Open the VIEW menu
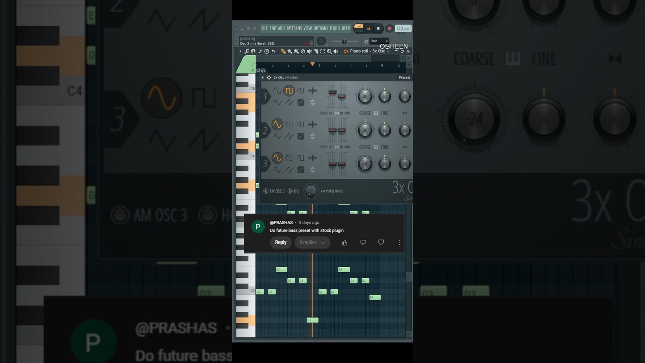This screenshot has height=363, width=645. point(308,29)
